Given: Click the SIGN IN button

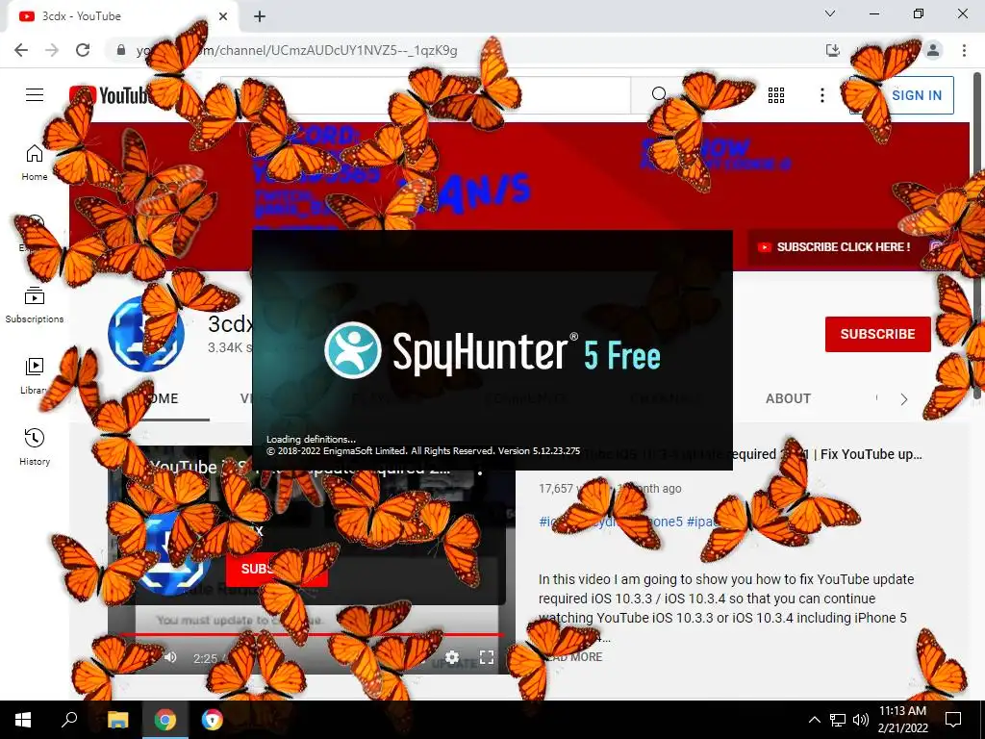Looking at the screenshot, I should point(902,95).
